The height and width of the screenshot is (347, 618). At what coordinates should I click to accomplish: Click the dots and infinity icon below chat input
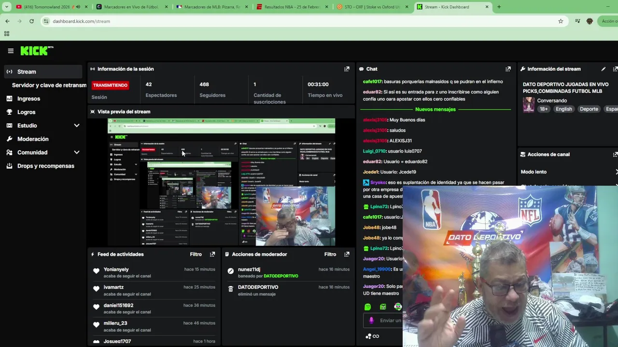[x=372, y=336]
